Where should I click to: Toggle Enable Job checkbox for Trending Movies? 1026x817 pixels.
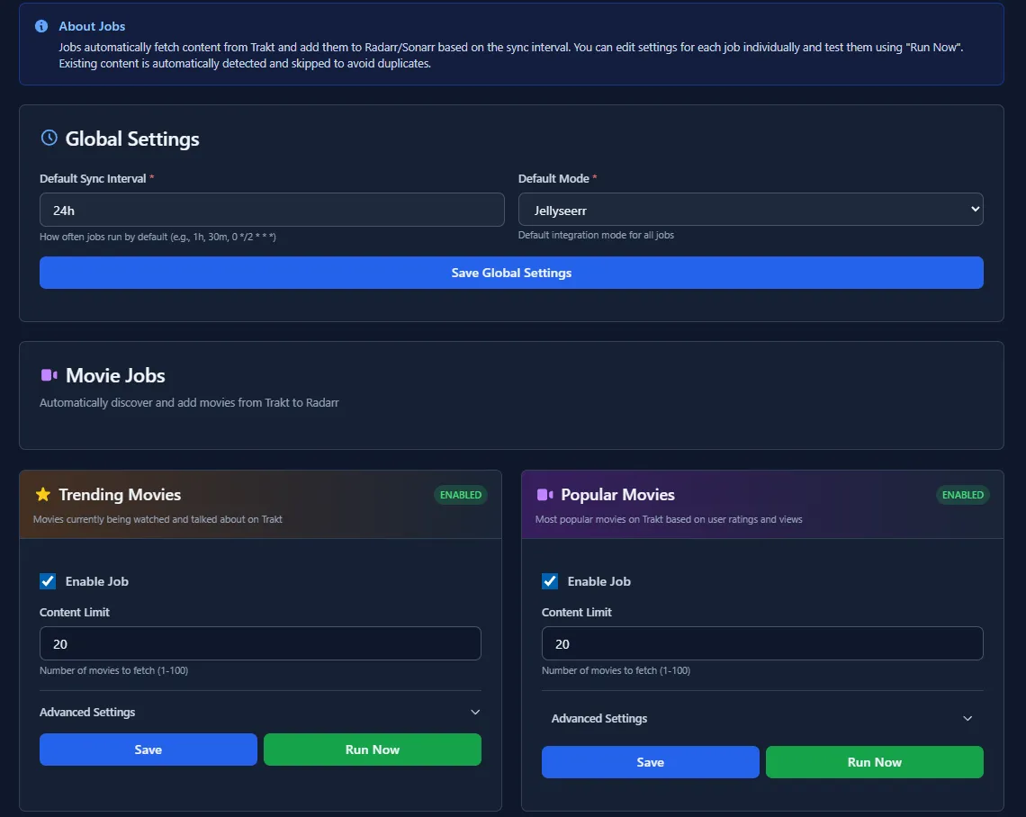48,581
